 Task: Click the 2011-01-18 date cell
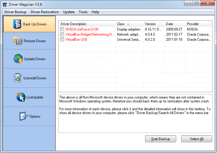pos(174,40)
